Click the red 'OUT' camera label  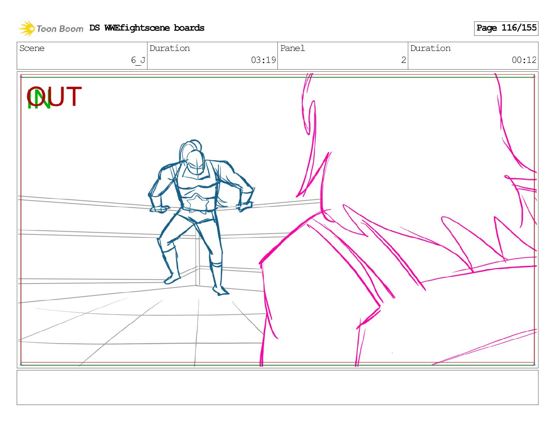click(x=54, y=97)
